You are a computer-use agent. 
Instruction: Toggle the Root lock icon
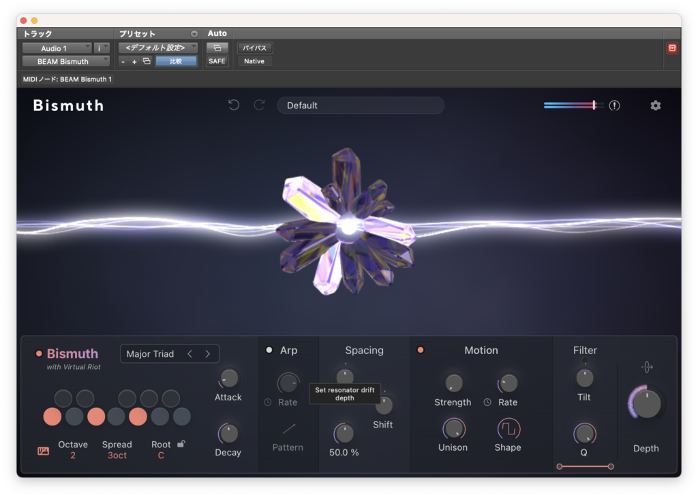(x=181, y=444)
